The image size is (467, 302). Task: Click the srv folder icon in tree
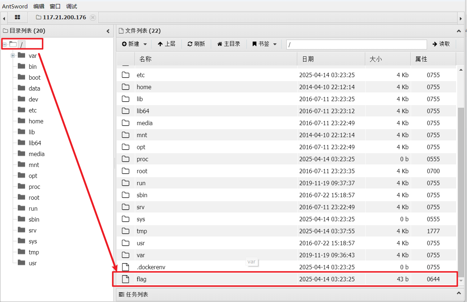pos(21,230)
